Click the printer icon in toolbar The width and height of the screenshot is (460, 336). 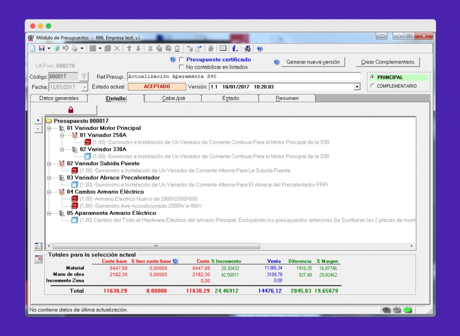(x=75, y=49)
